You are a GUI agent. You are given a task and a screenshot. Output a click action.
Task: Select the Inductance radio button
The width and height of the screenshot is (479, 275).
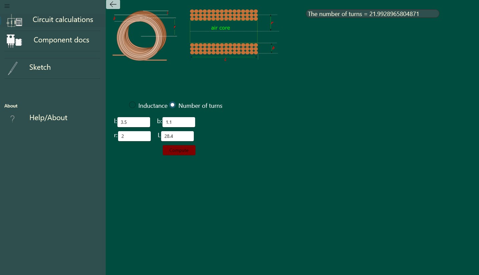pyautogui.click(x=132, y=105)
